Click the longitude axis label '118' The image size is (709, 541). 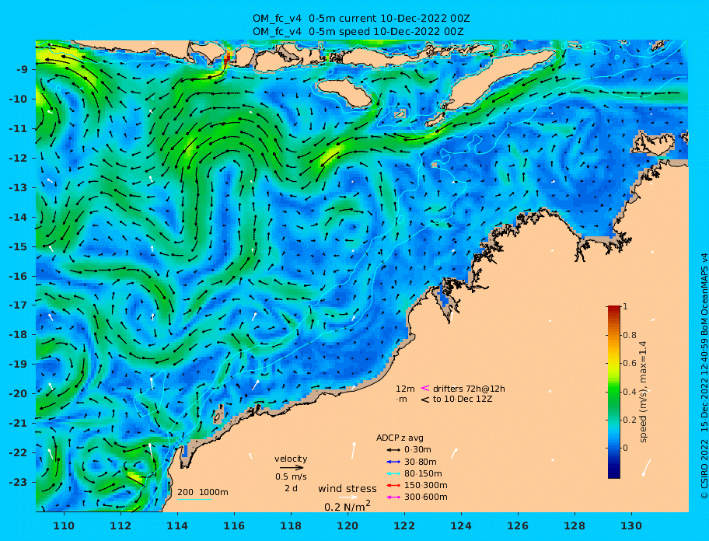291,525
